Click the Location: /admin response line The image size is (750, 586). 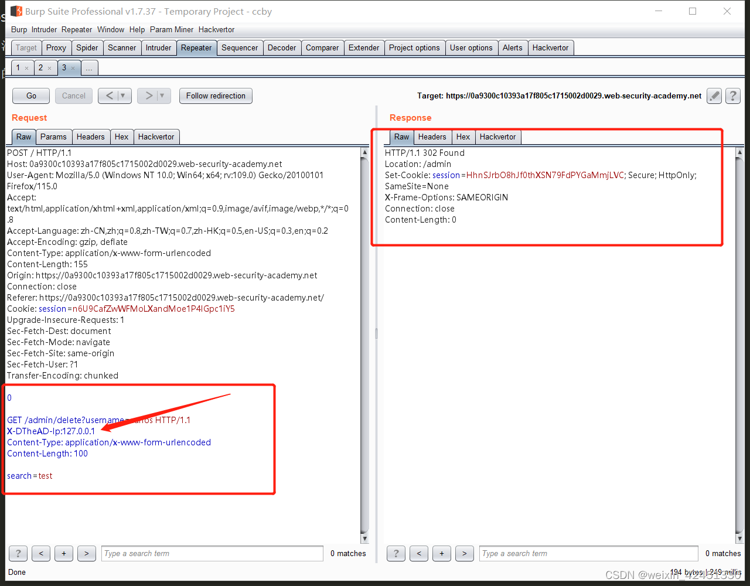[418, 164]
